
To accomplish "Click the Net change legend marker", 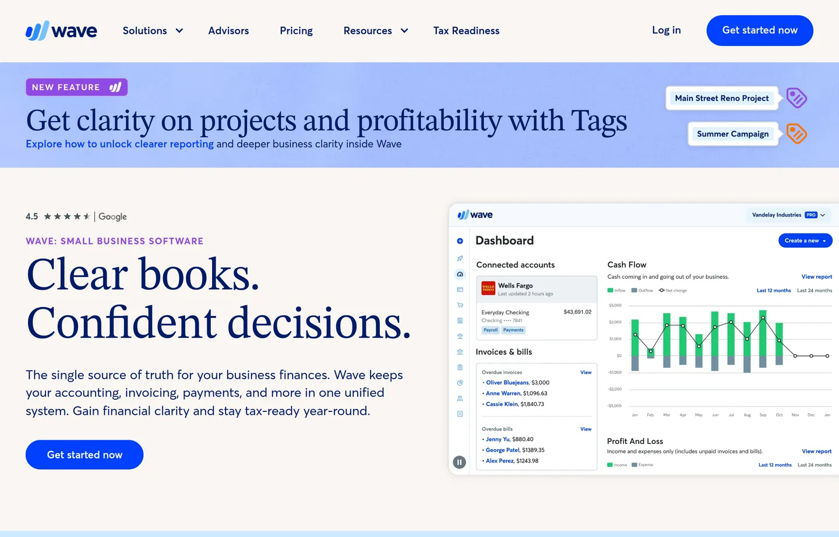I will point(662,290).
